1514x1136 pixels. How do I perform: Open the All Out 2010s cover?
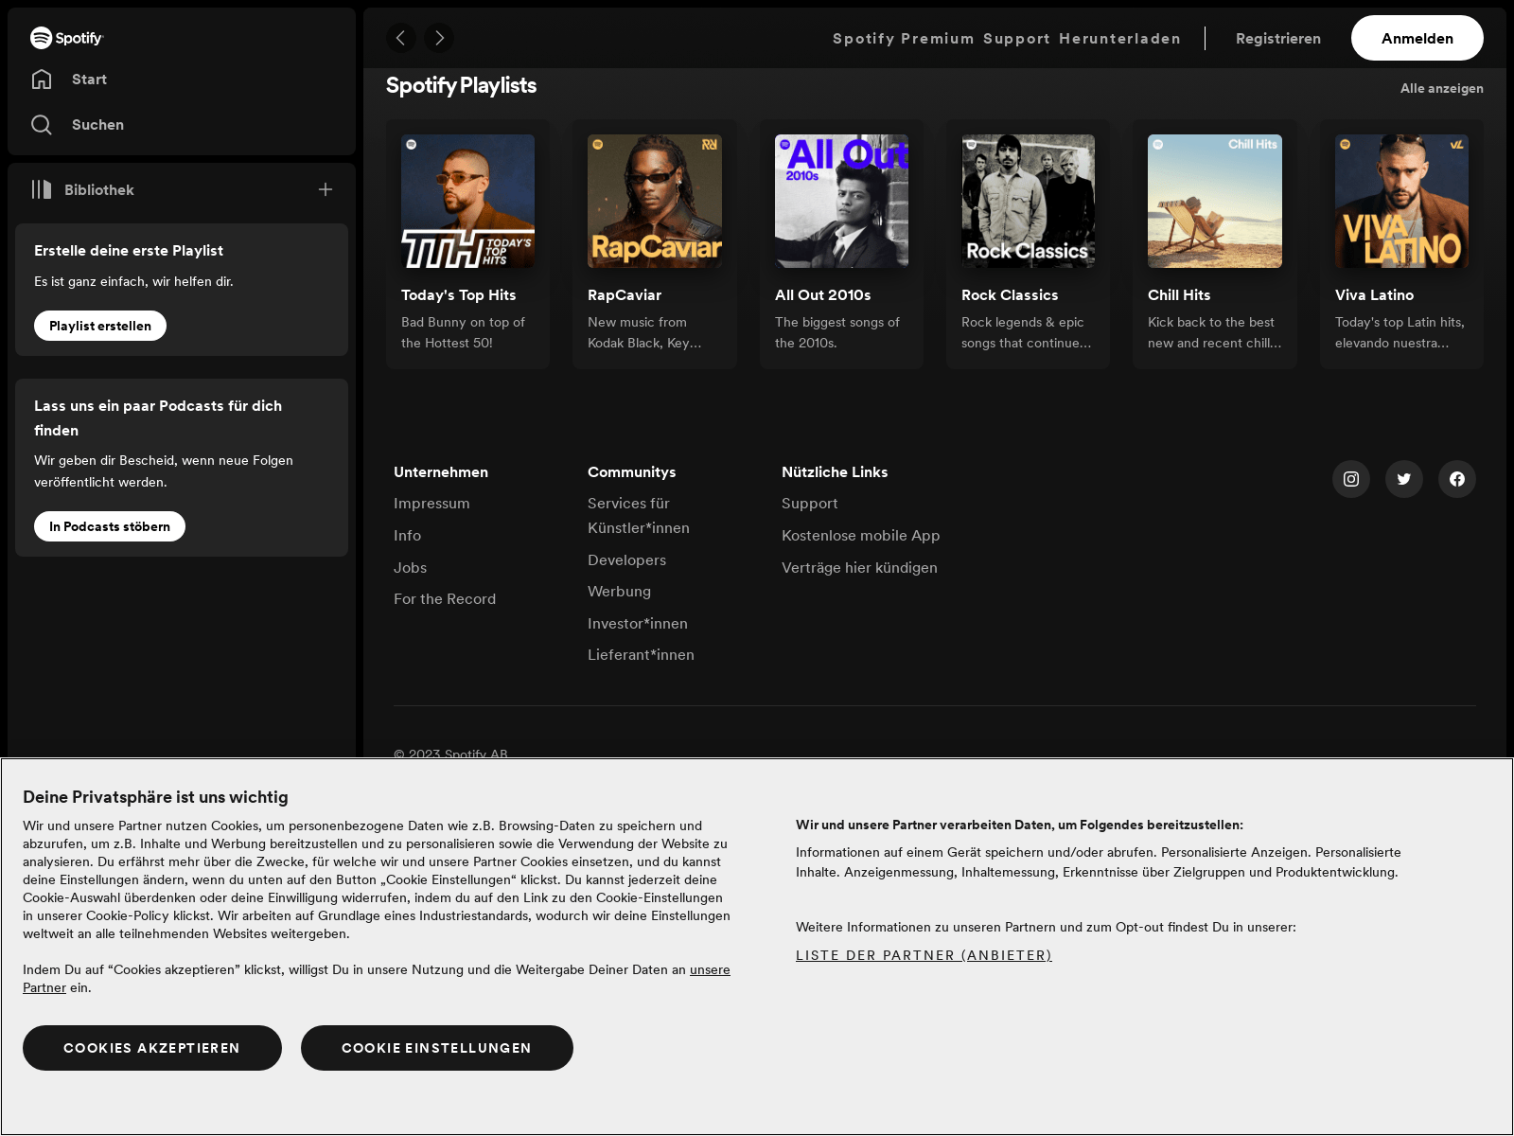tap(841, 201)
